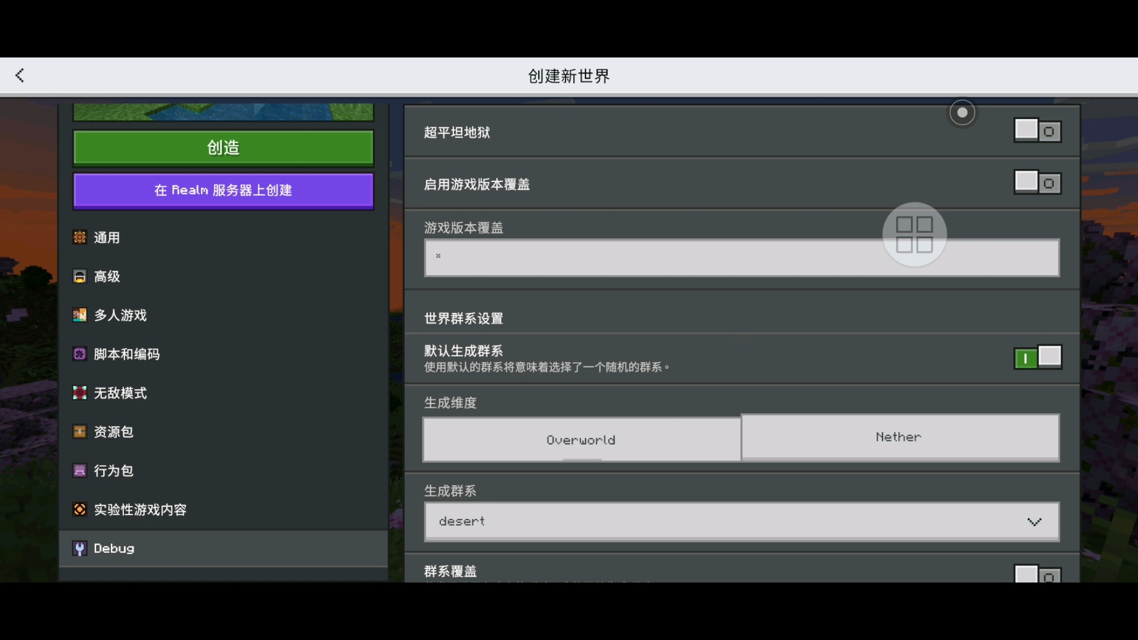The height and width of the screenshot is (640, 1138).
Task: Click the 资源包 (Resource Packs) icon
Action: pyautogui.click(x=80, y=431)
